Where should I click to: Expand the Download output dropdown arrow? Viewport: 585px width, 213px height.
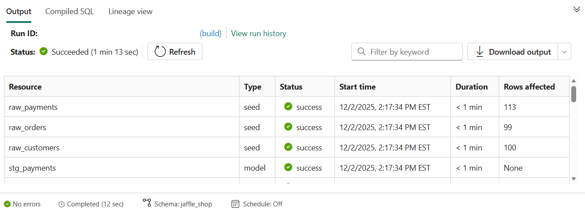pyautogui.click(x=564, y=52)
